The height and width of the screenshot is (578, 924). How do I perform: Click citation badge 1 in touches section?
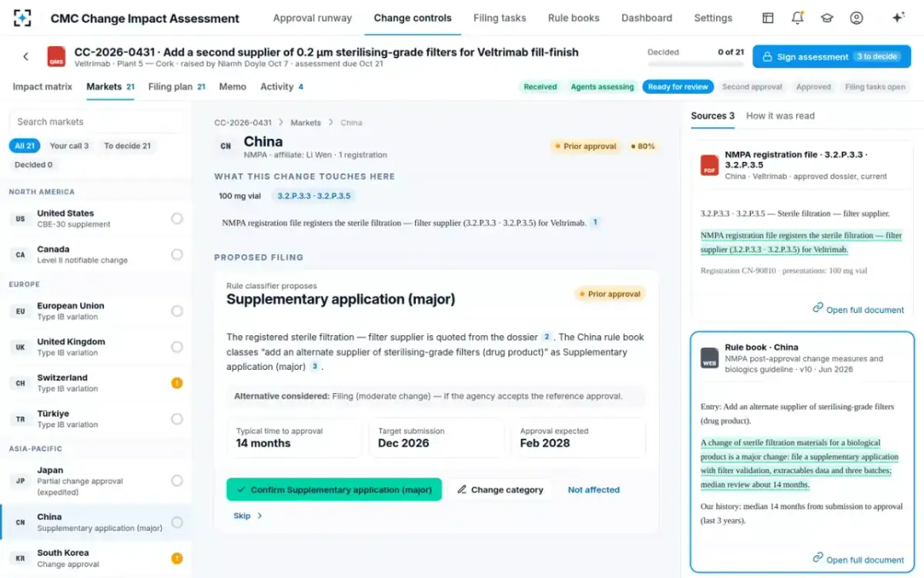(x=595, y=222)
